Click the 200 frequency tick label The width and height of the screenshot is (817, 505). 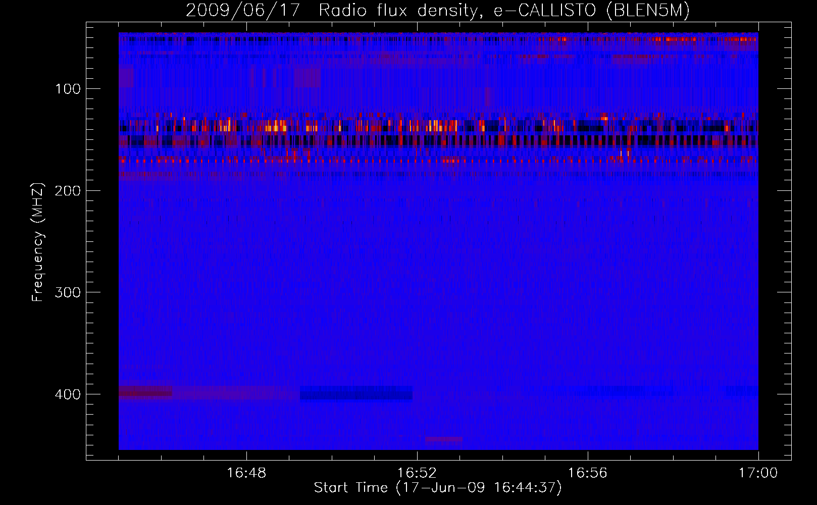pyautogui.click(x=67, y=191)
